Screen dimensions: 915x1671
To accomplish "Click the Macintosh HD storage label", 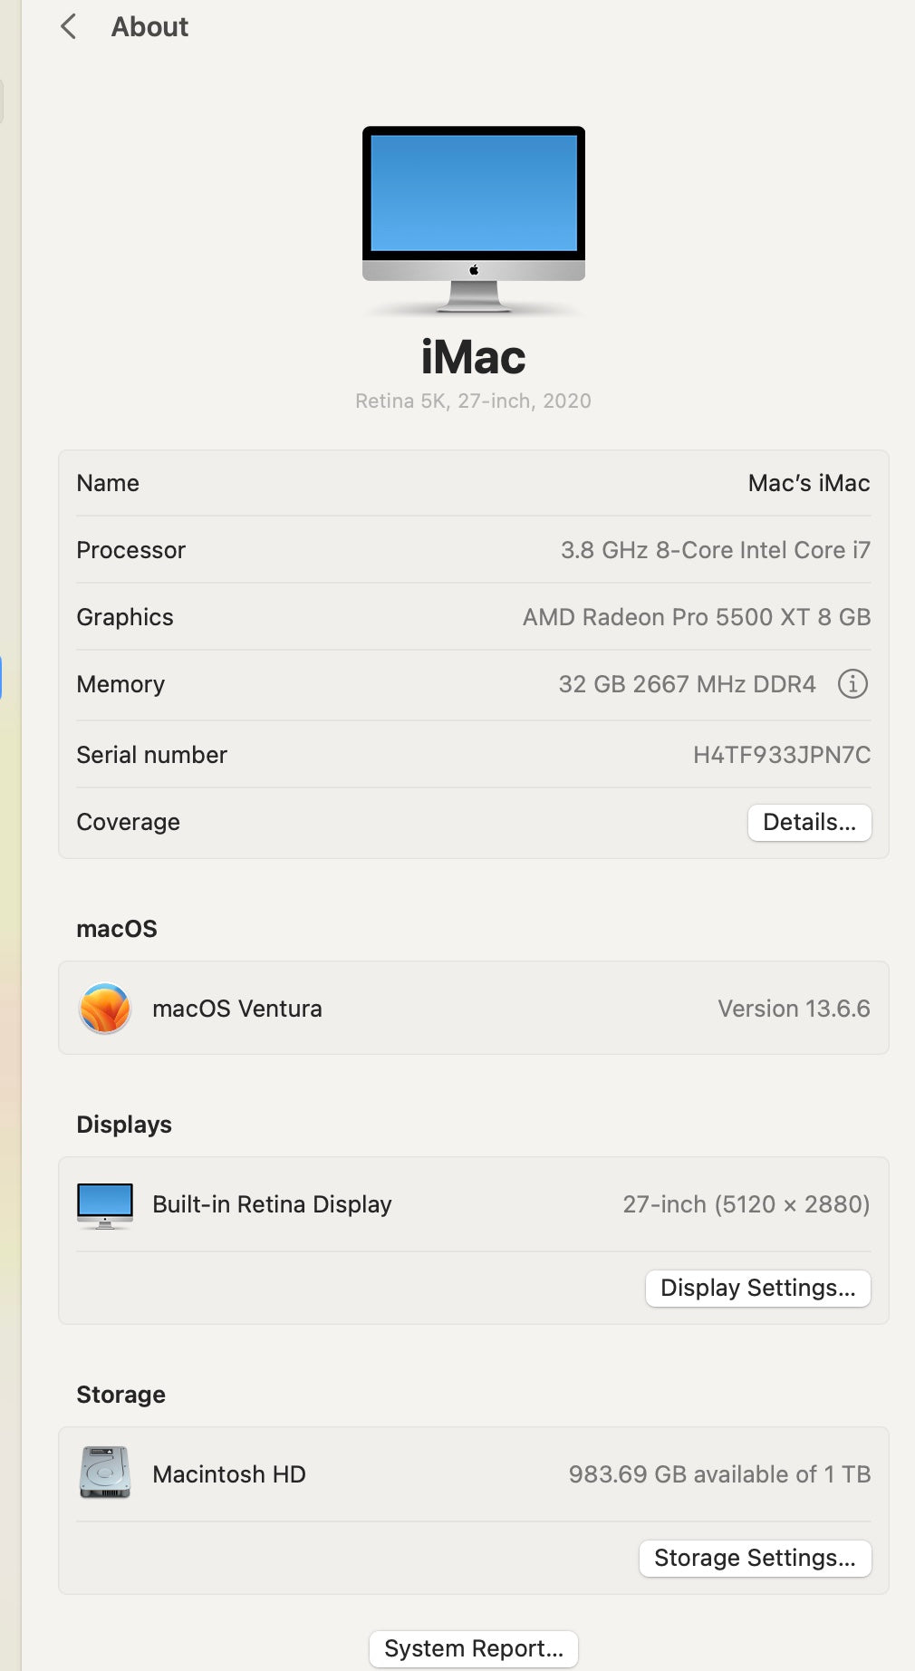I will coord(229,1474).
